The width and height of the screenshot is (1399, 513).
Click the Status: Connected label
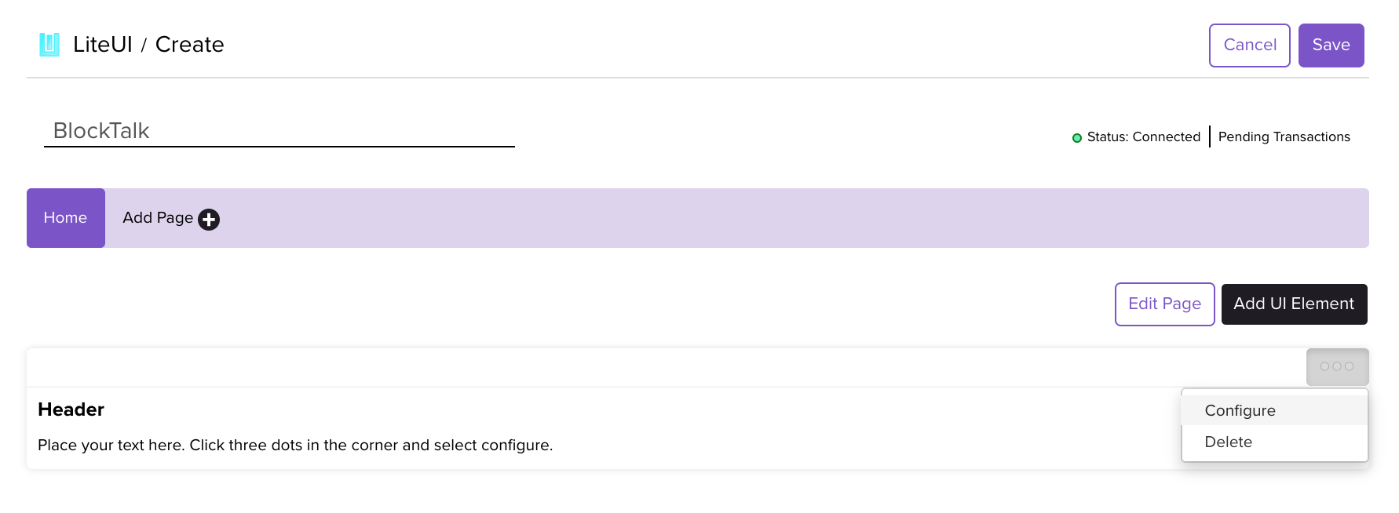coord(1143,137)
